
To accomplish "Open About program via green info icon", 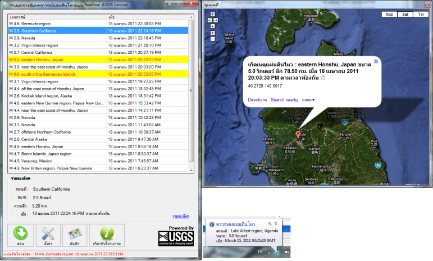I will [107, 235].
